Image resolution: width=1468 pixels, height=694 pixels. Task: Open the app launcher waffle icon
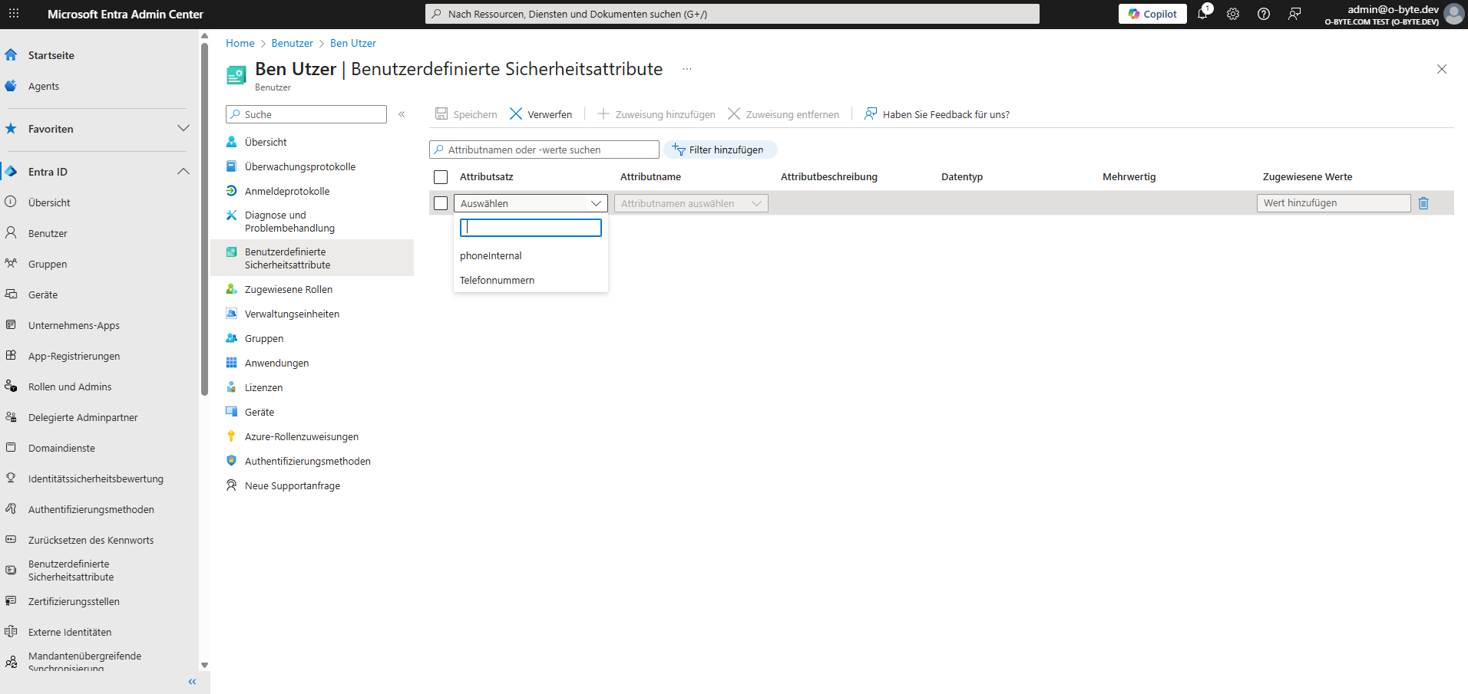coord(14,14)
